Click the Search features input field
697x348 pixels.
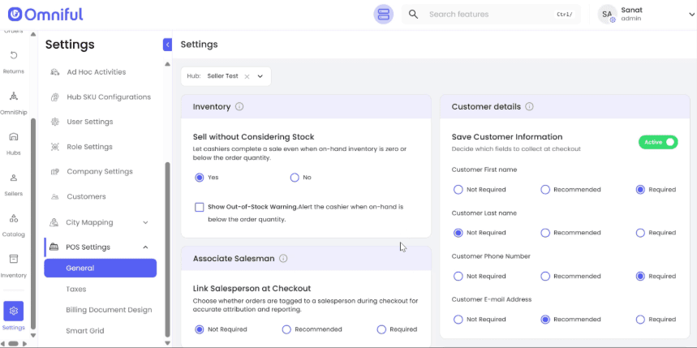point(487,15)
